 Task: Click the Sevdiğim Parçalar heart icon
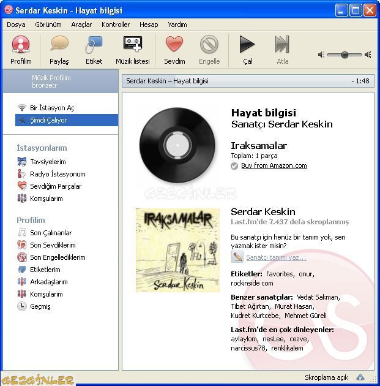point(22,186)
